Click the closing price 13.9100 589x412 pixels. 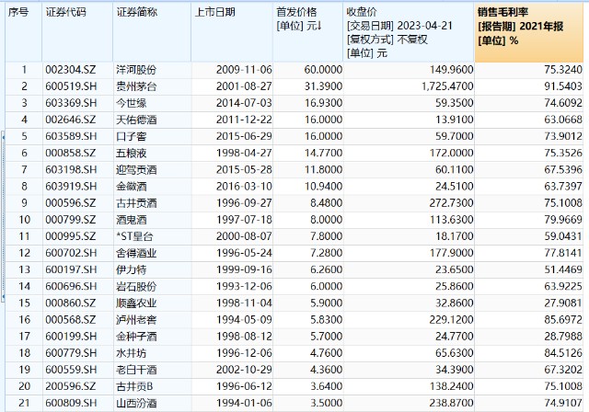(454, 120)
